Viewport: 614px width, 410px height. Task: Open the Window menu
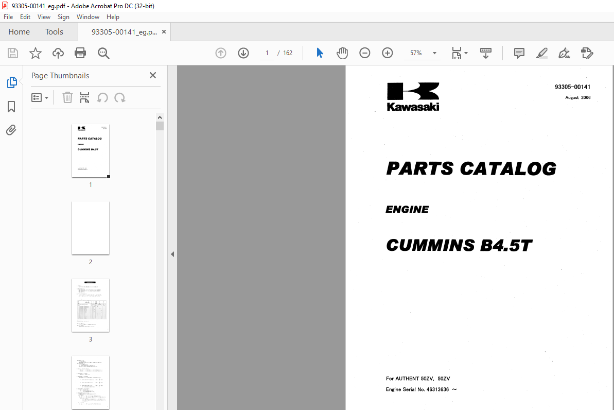(x=87, y=17)
